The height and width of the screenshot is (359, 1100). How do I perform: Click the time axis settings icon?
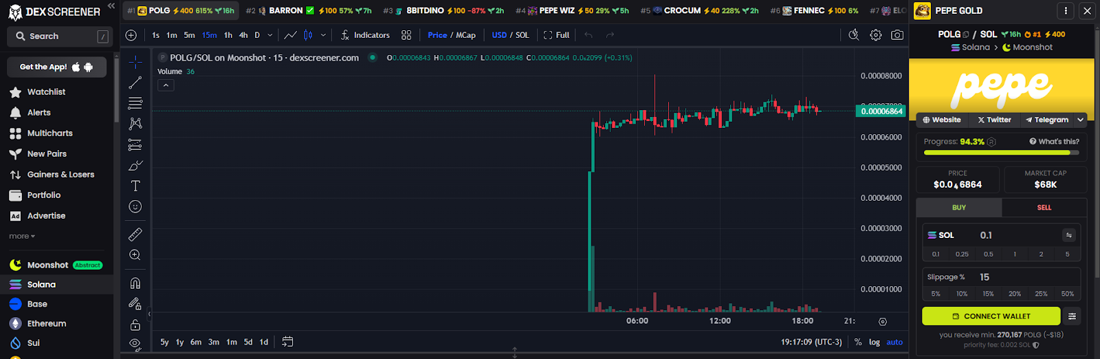(x=883, y=321)
